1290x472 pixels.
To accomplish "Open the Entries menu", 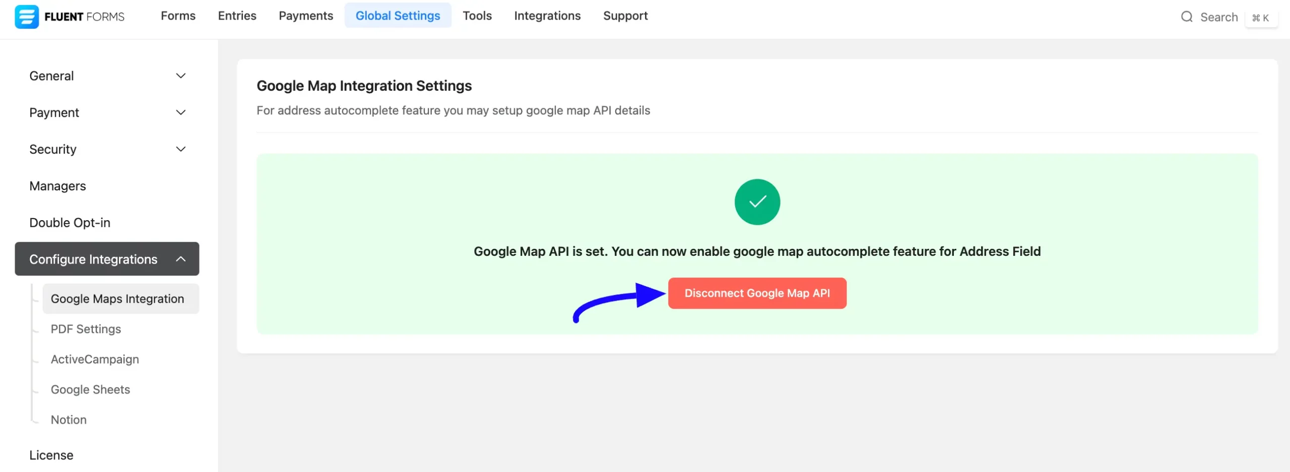I will 237,16.
